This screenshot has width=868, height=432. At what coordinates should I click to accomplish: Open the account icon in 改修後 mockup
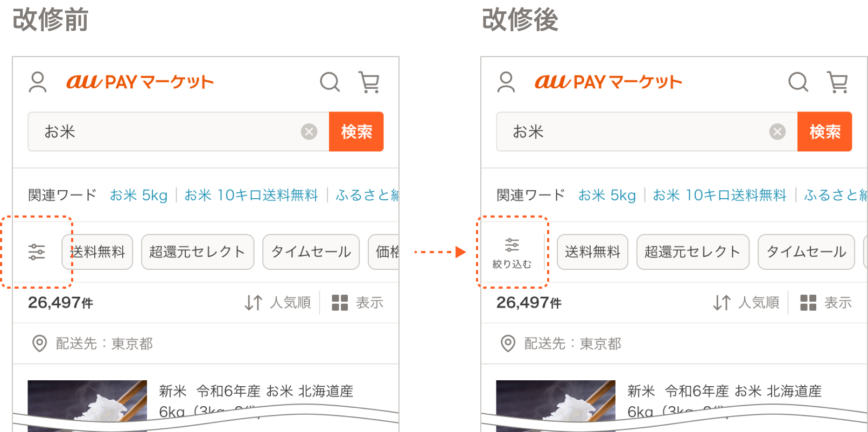(506, 82)
